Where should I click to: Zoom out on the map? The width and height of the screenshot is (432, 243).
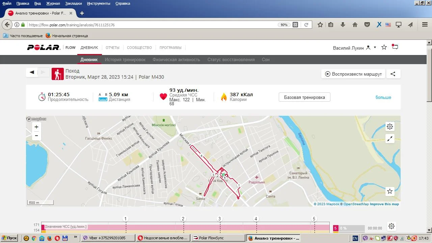36,136
